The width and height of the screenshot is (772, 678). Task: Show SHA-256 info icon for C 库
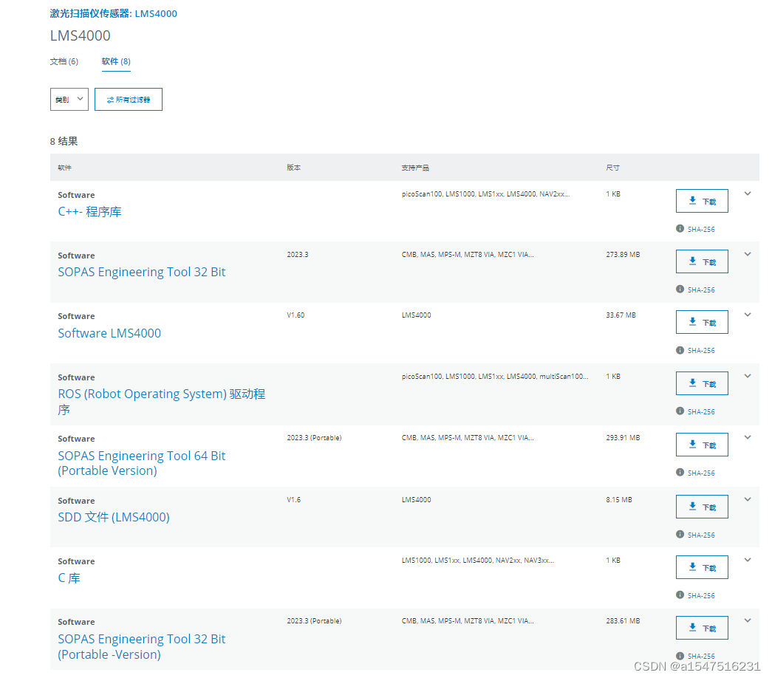coord(680,595)
